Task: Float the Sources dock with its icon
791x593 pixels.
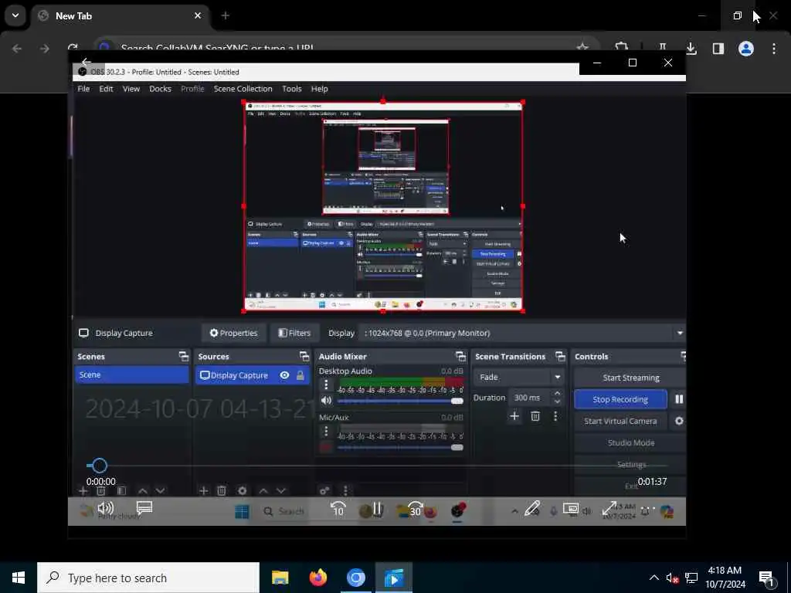Action: click(x=304, y=357)
